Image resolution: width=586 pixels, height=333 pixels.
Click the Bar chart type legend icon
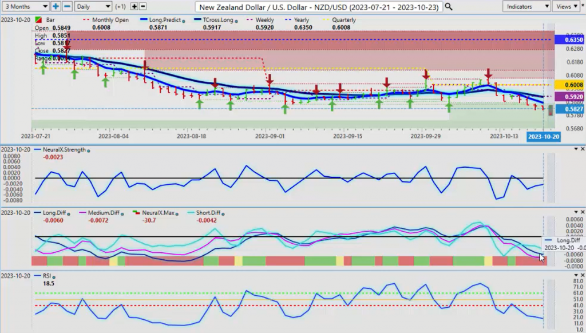point(38,19)
